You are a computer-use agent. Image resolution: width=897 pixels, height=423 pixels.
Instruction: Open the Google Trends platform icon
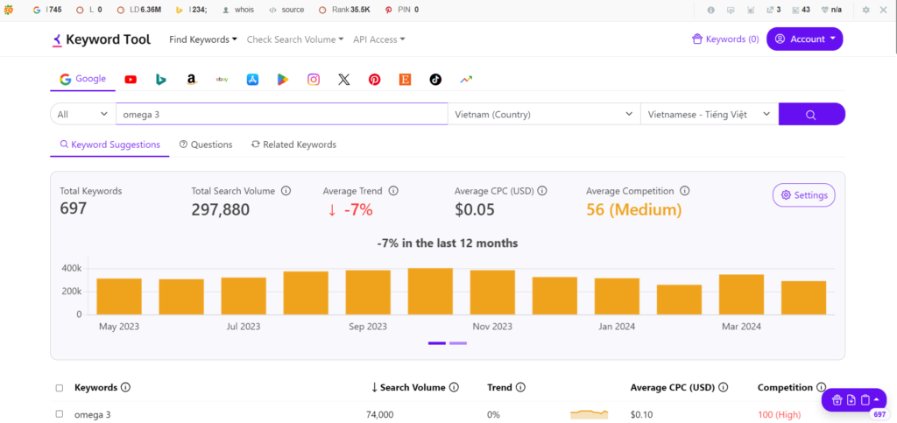pyautogui.click(x=466, y=80)
